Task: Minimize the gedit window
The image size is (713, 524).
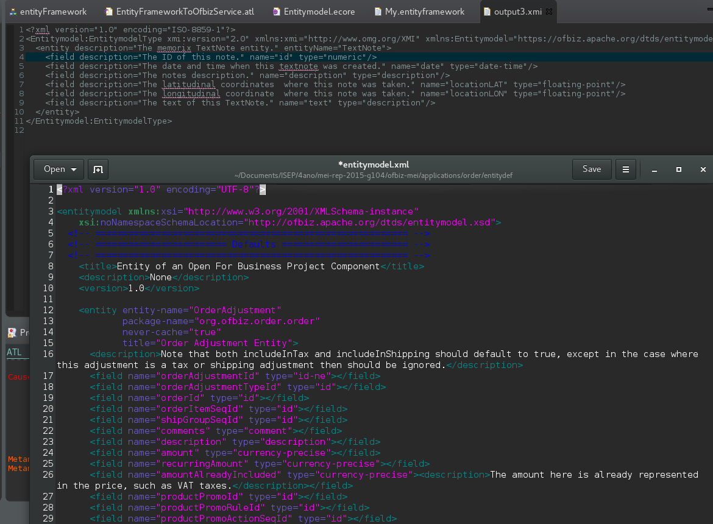Action: [655, 170]
